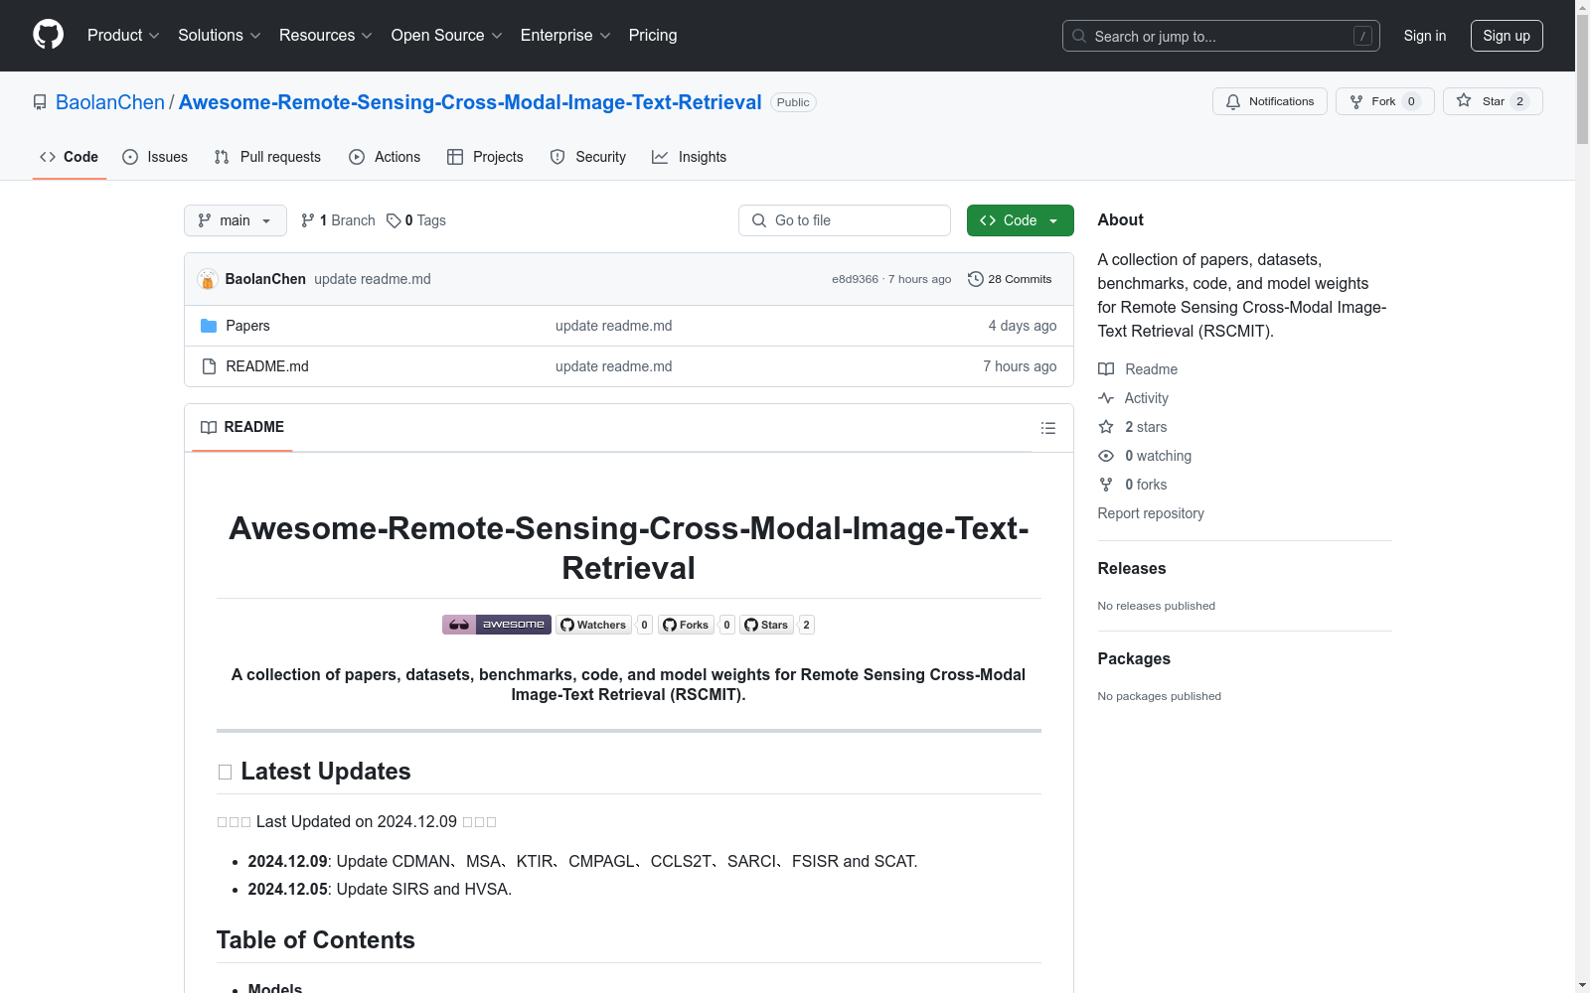Open the green Code dropdown button
Screen dimensions: 1590x993
1020,220
